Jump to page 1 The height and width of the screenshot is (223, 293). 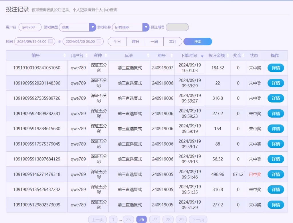point(113,220)
